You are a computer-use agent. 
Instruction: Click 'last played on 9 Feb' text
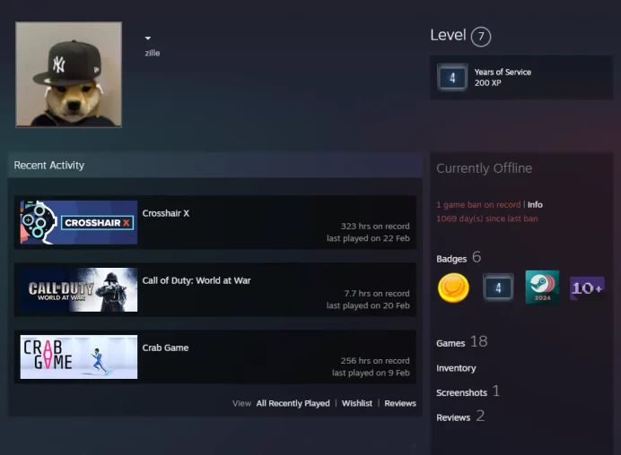pos(371,373)
